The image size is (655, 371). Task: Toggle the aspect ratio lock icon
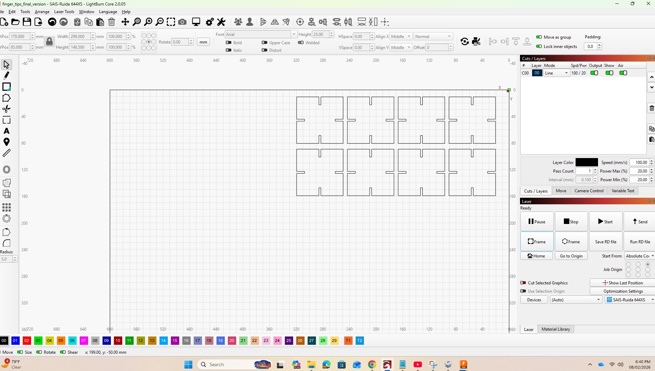click(49, 42)
